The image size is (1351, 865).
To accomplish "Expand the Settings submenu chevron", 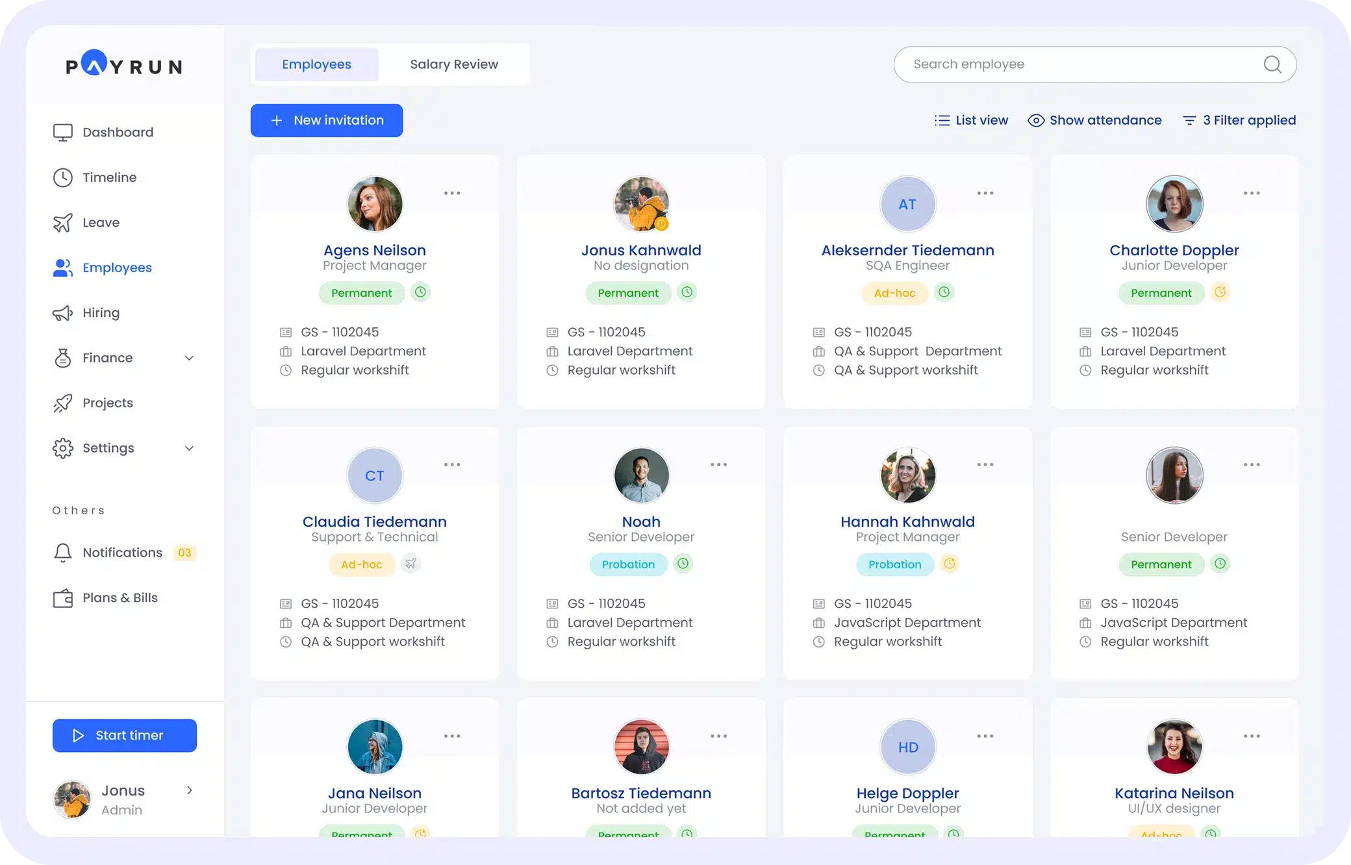I will pyautogui.click(x=189, y=448).
